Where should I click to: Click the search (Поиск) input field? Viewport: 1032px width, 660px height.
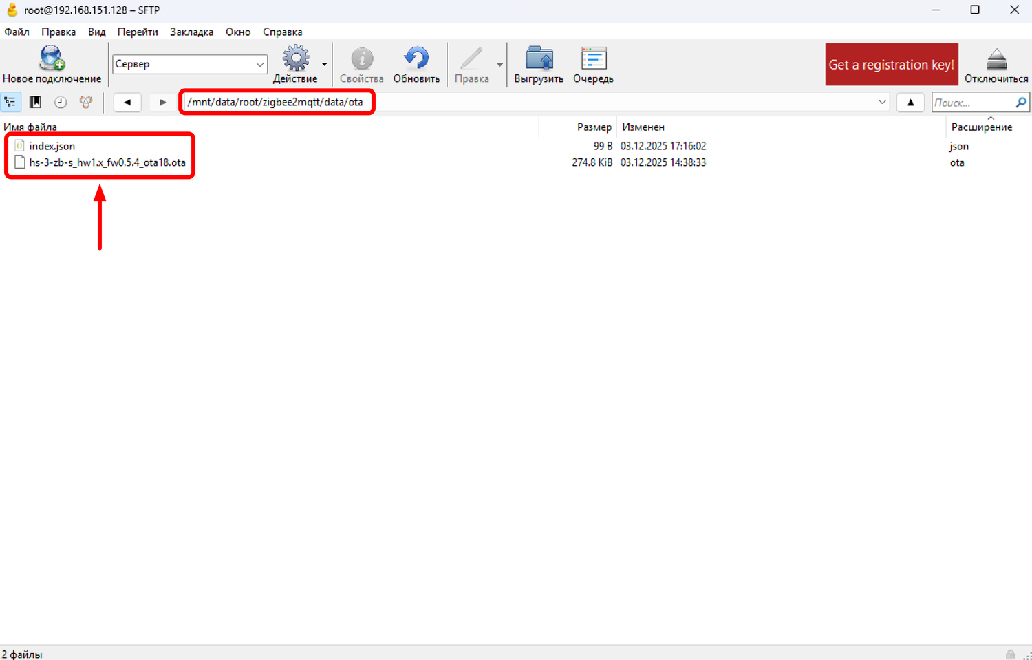(x=973, y=103)
